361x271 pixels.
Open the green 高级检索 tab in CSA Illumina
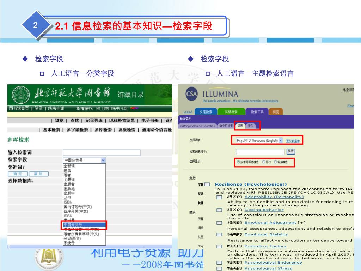pyautogui.click(x=231, y=112)
